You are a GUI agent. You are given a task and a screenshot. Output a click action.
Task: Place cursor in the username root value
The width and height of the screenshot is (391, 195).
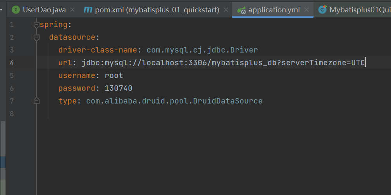[114, 75]
